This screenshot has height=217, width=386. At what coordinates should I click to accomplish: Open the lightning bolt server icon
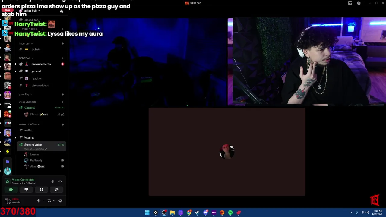[x=8, y=152]
